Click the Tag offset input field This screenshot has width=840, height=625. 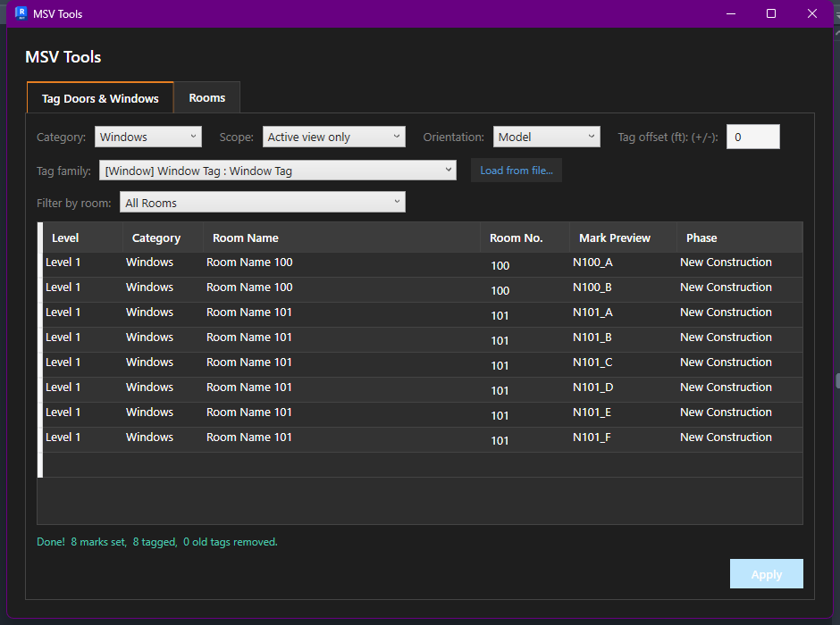(752, 137)
